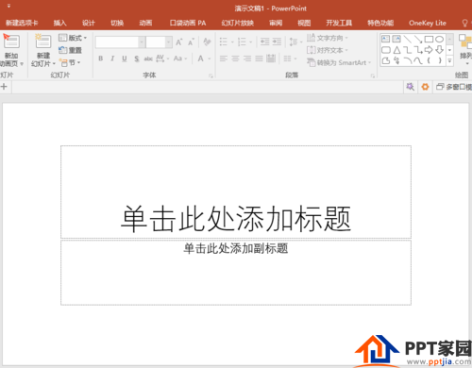
Task: Expand the shapes gallery more arrow
Action: click(x=450, y=60)
